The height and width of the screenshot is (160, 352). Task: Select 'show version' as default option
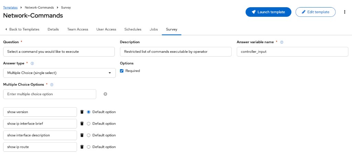(88, 112)
